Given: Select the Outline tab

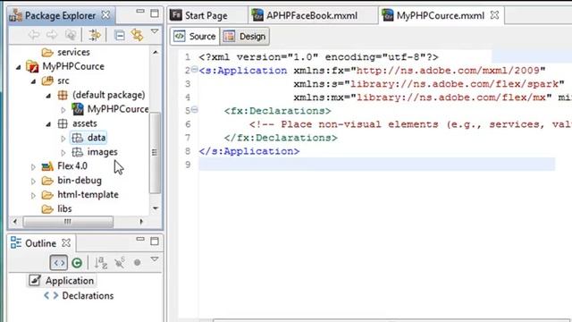Looking at the screenshot, I should coord(40,243).
